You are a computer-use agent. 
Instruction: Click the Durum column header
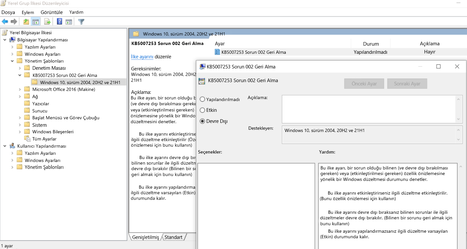click(x=371, y=44)
